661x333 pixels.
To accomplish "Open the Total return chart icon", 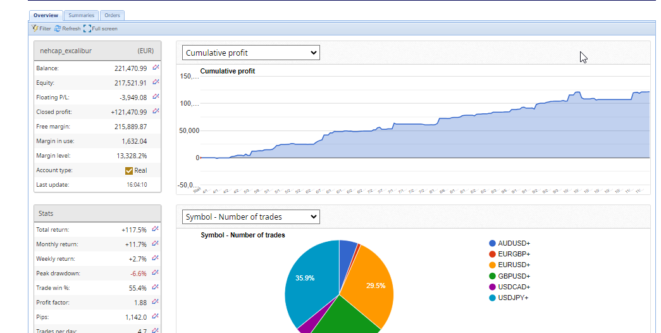I will point(156,229).
